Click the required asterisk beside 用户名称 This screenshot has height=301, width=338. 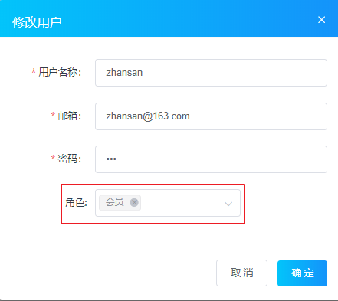click(34, 71)
